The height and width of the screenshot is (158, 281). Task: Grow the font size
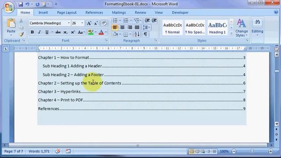coord(89,23)
